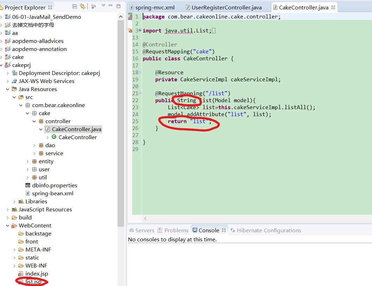
Task: Expand Deployment Descriptor: cakeprj node
Action: [x=8, y=73]
